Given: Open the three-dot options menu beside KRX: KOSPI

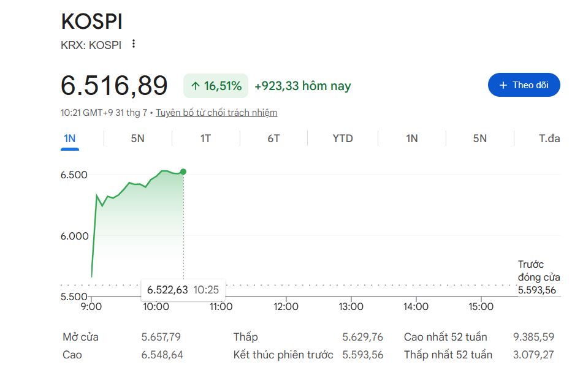Looking at the screenshot, I should (134, 43).
